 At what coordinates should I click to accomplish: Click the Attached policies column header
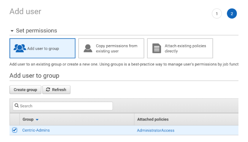[x=153, y=119]
